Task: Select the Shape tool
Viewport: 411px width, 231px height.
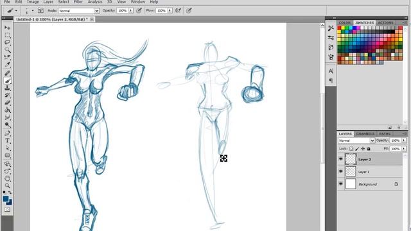Action: tap(7, 155)
